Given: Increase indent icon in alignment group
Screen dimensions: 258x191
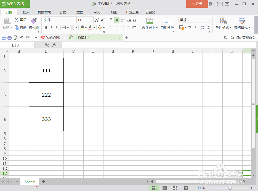Looking at the screenshot, I should pos(135,20).
